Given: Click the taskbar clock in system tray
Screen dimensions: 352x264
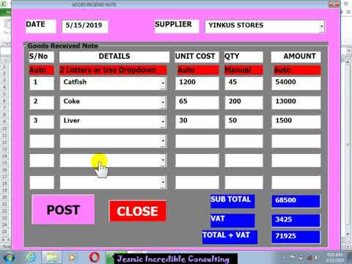Looking at the screenshot, I should click(335, 258).
